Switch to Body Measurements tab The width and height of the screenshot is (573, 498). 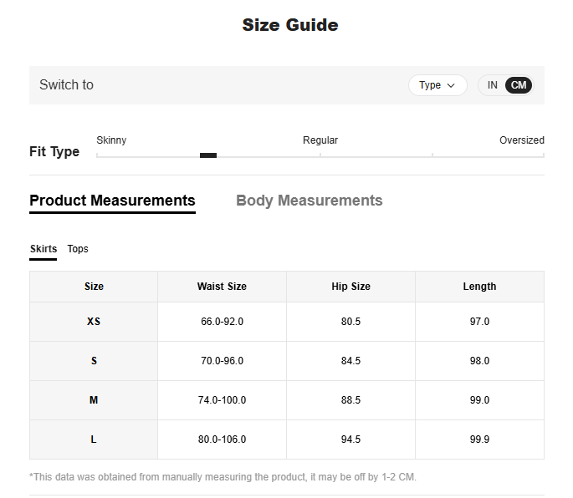point(309,201)
